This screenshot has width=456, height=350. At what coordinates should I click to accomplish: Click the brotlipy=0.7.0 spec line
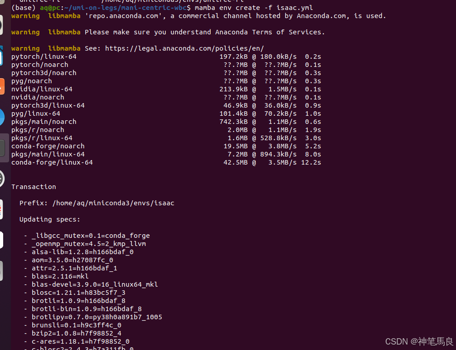(x=97, y=317)
